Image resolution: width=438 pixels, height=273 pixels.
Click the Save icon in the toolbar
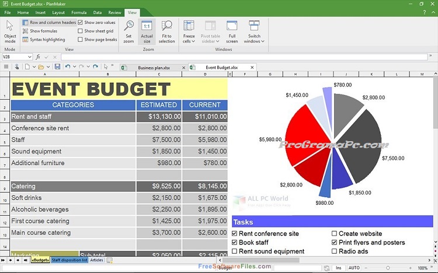pyautogui.click(x=57, y=67)
